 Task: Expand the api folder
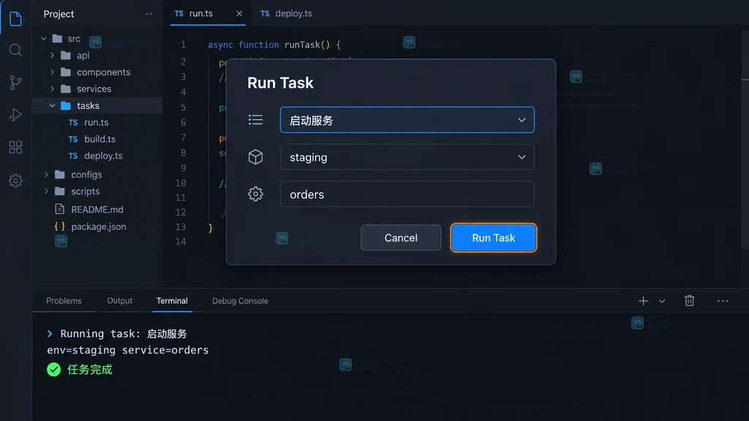click(x=52, y=56)
